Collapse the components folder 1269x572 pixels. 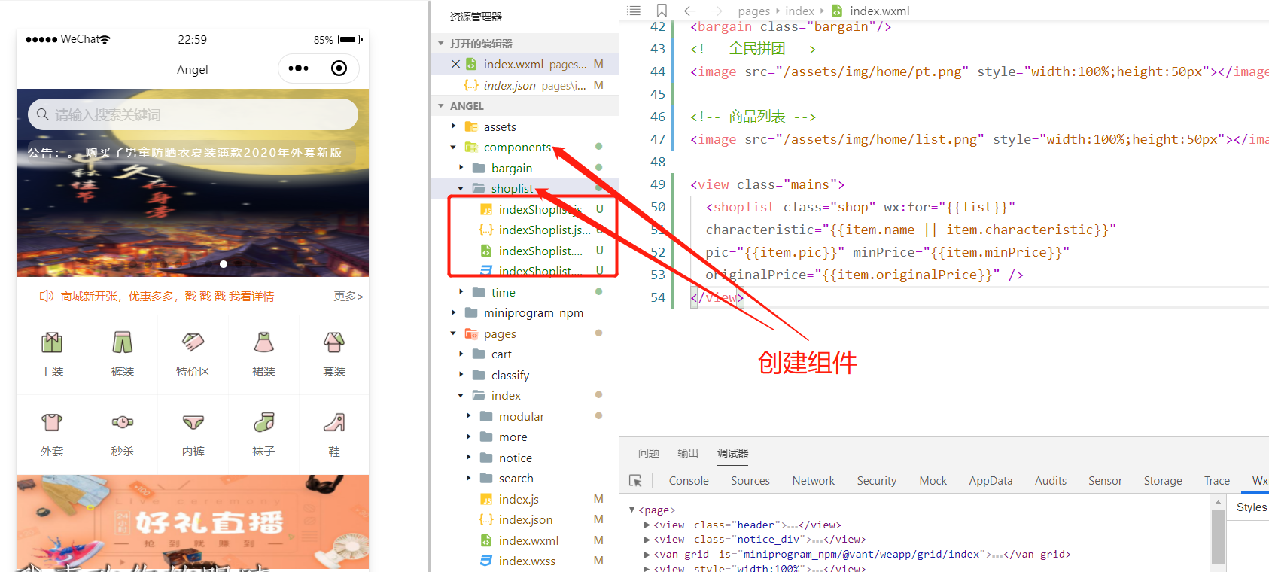coord(454,148)
